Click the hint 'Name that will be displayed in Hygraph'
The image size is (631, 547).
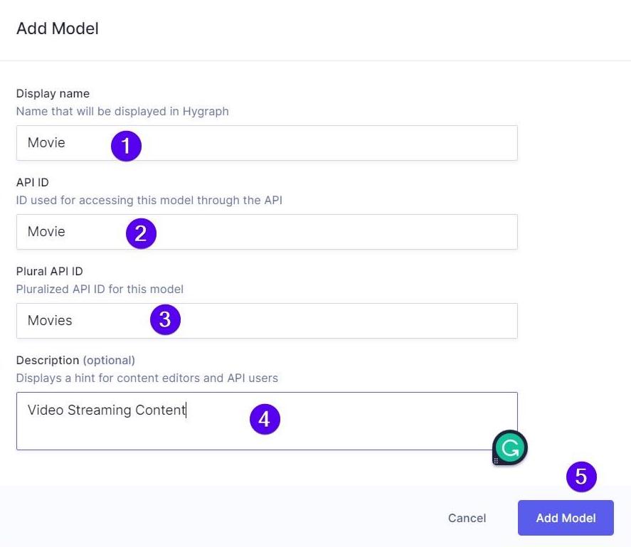(122, 111)
